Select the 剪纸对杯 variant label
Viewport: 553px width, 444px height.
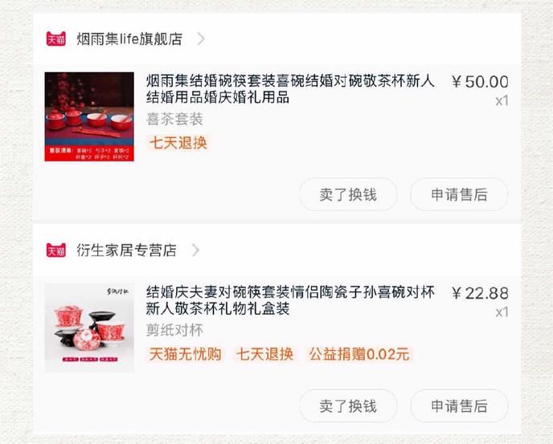pos(174,331)
